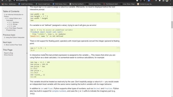173x97 pixels.
Task: Collapse the sidebar with the « handle
Action: pos(27,53)
